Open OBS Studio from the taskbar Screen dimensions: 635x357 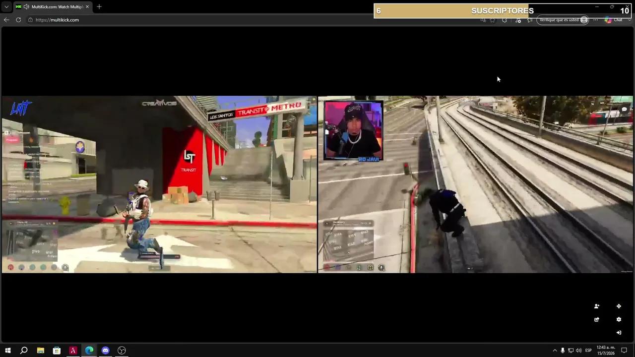[x=122, y=351]
